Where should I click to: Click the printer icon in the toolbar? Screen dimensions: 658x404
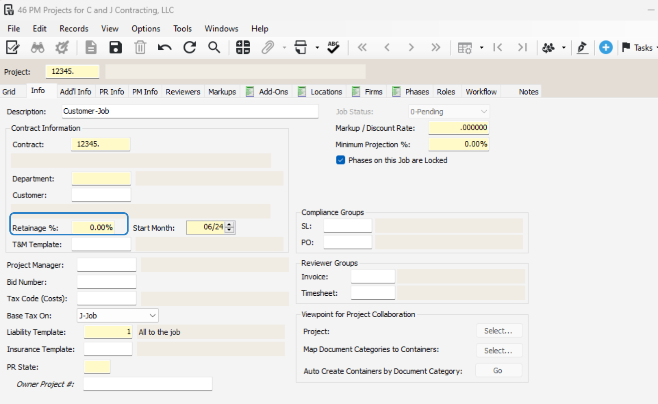(301, 48)
